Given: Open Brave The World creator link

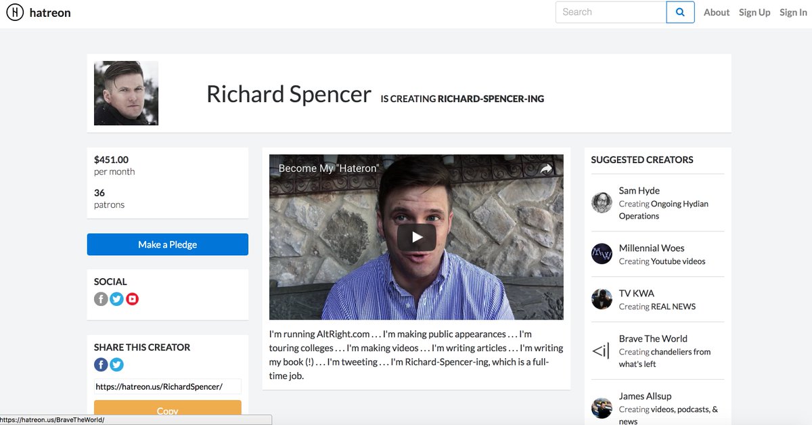Looking at the screenshot, I should click(653, 339).
